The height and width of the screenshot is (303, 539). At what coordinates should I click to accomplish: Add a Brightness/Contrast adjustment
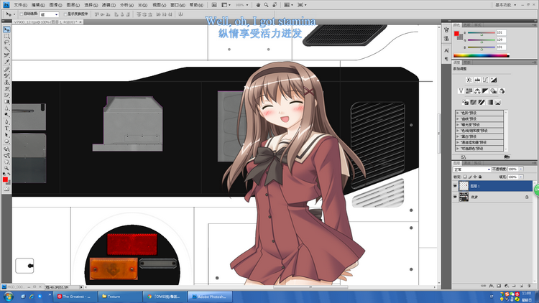[469, 80]
